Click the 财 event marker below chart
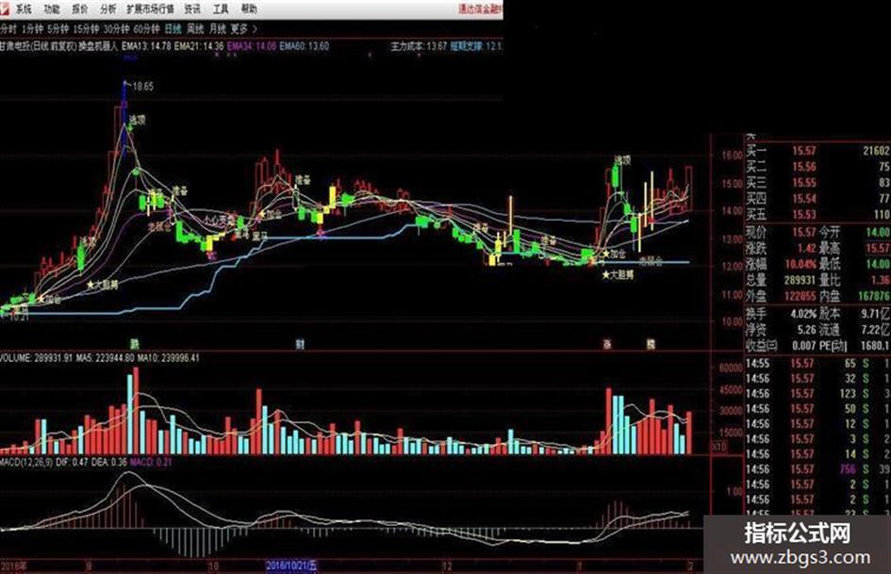 click(x=300, y=344)
